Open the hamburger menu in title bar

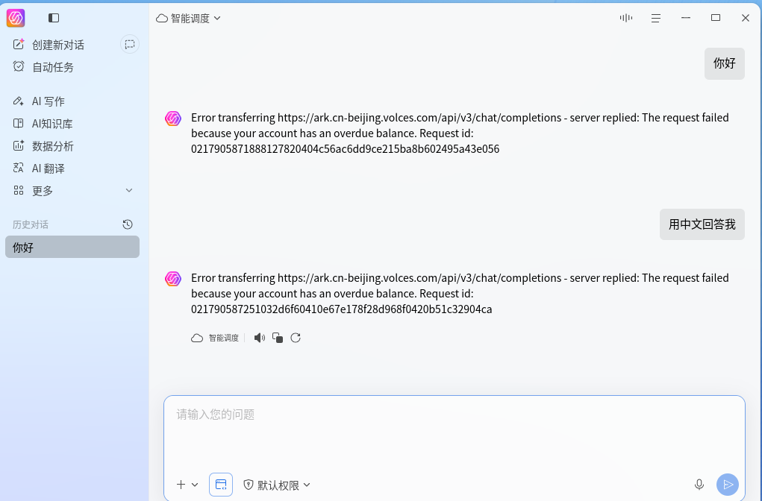pyautogui.click(x=656, y=18)
